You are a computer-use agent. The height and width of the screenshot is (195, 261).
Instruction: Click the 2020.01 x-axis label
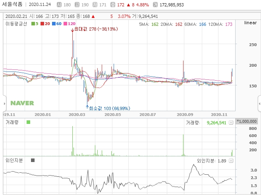coord(43,115)
